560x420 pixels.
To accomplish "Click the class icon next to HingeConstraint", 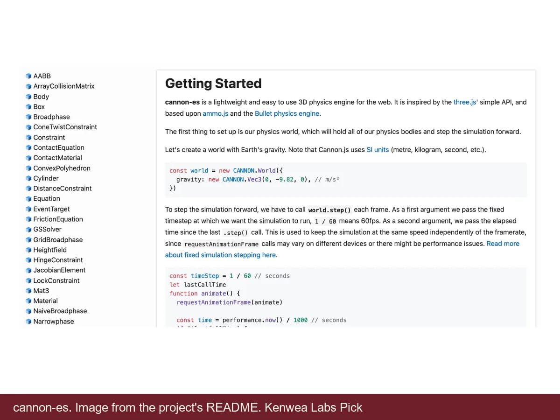I will 29,260.
